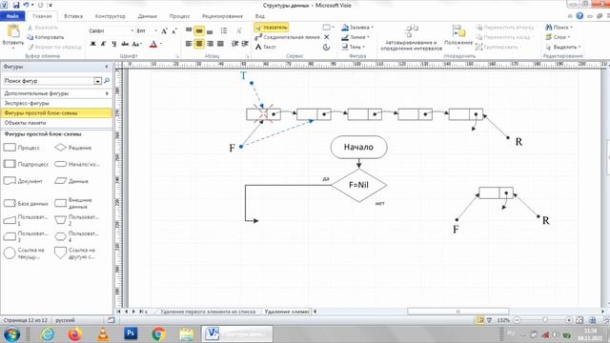Click the decrease indent icon
This screenshot has width=610, height=343.
click(234, 44)
